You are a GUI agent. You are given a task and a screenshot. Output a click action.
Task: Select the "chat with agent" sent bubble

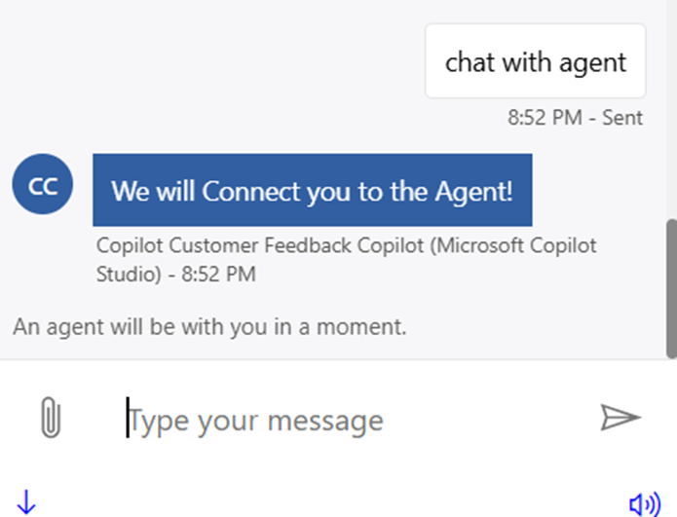(x=535, y=62)
